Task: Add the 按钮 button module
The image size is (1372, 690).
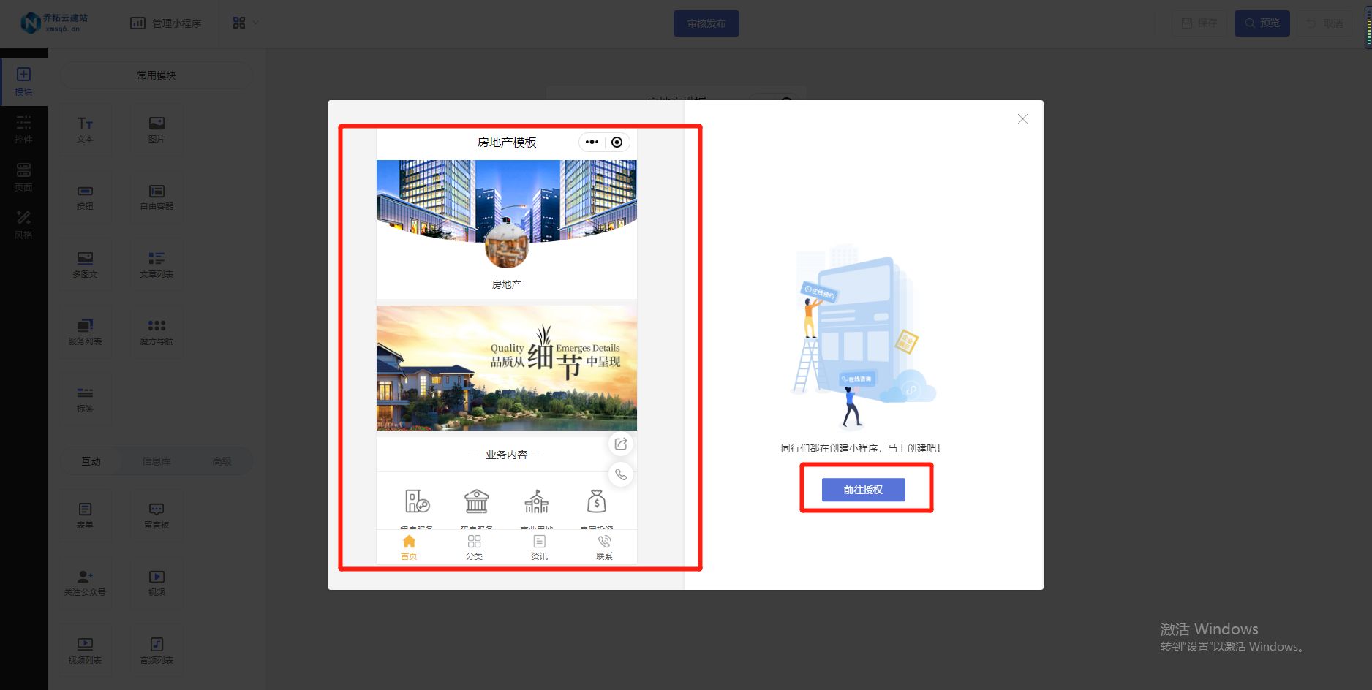Action: pyautogui.click(x=86, y=197)
